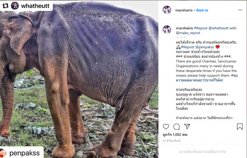Click whatheutt avatar on the photo overlay

pyautogui.click(x=15, y=6)
